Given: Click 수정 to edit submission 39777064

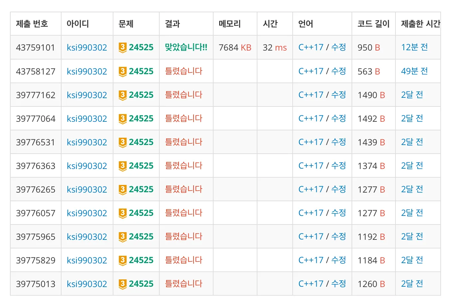Looking at the screenshot, I should pyautogui.click(x=339, y=118).
